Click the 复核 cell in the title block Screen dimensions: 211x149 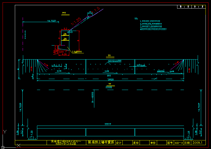coord(136,143)
